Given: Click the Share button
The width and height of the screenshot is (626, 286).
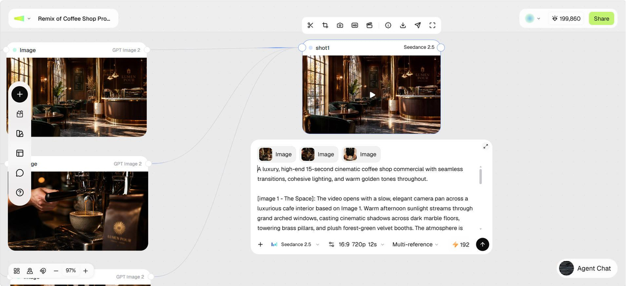Looking at the screenshot, I should point(602,19).
